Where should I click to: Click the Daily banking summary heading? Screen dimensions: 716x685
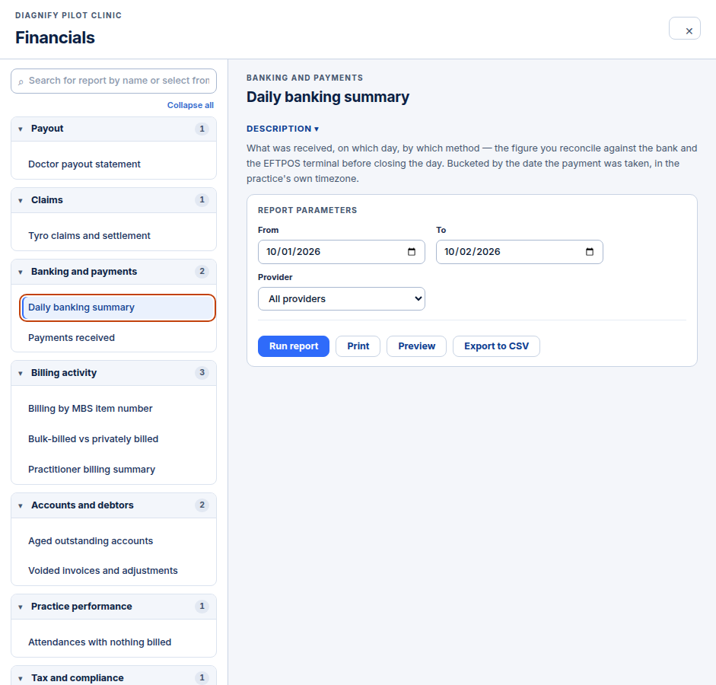click(x=328, y=97)
